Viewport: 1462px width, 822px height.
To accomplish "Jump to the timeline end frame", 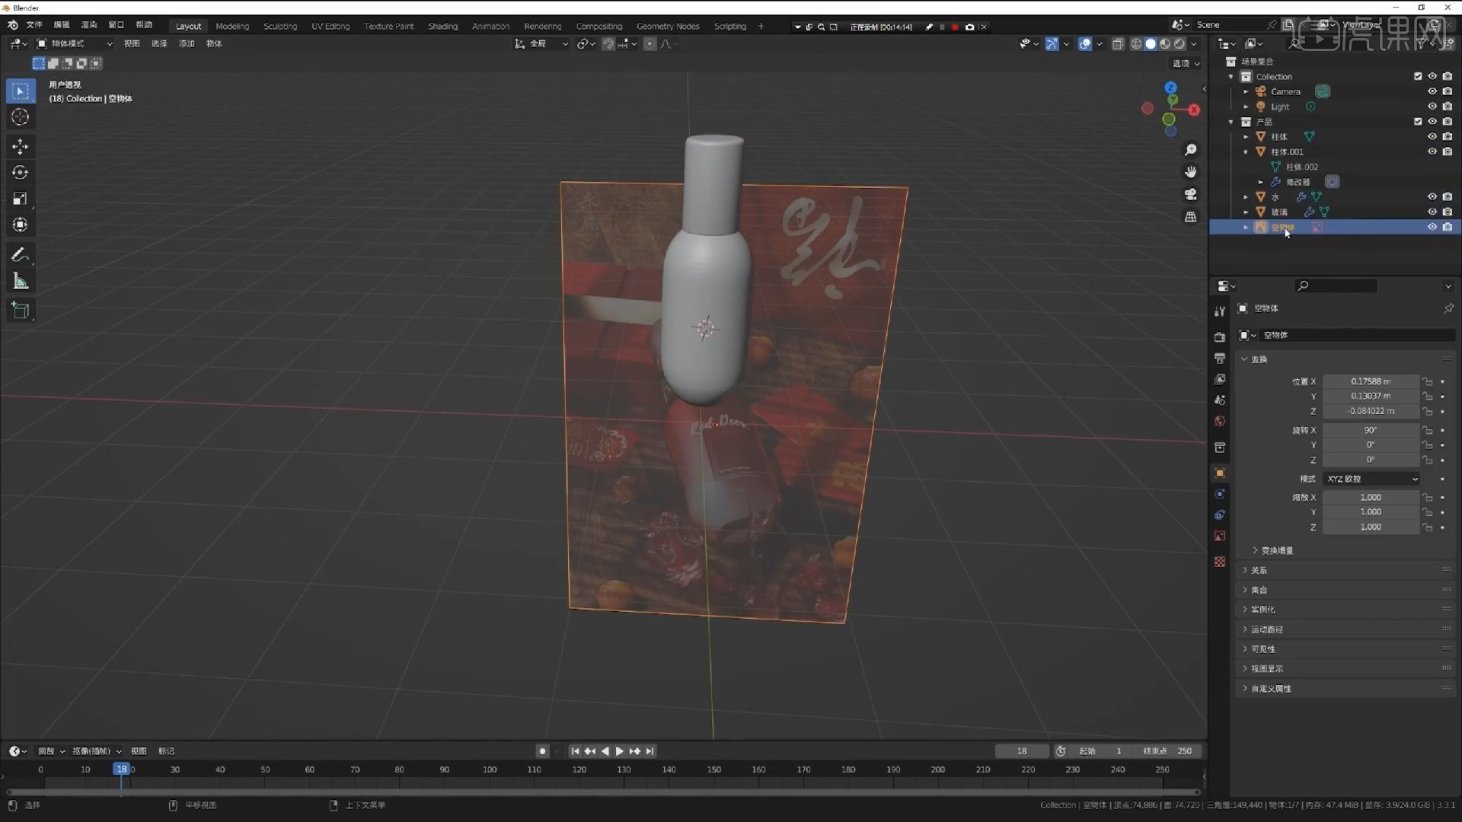I will point(650,751).
